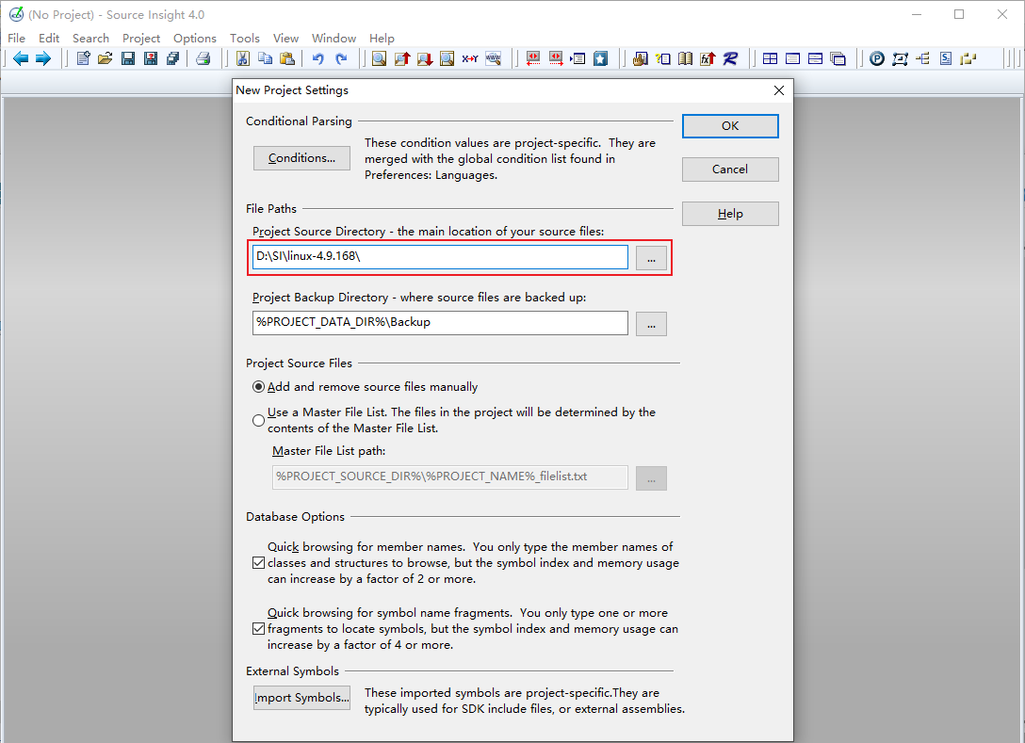This screenshot has height=743, width=1025.
Task: Click the Cut scissors icon
Action: (242, 58)
